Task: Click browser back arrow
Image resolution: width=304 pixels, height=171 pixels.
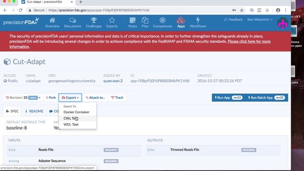Action: [5, 10]
